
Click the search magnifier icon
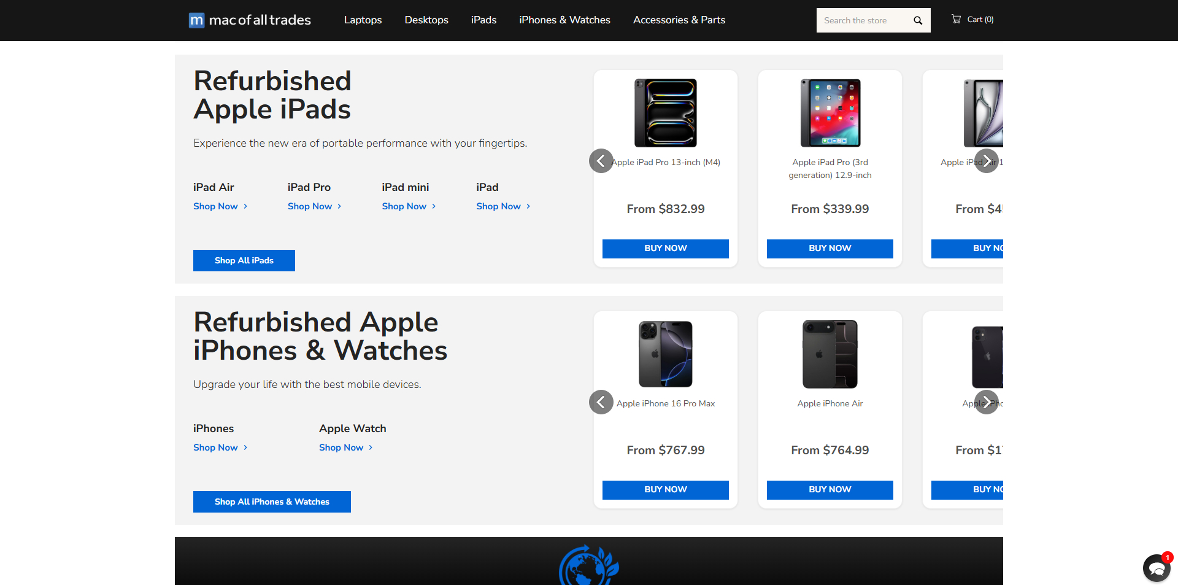[x=918, y=20]
